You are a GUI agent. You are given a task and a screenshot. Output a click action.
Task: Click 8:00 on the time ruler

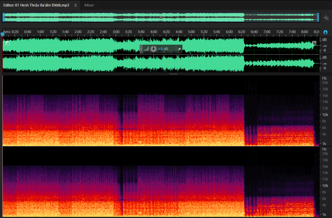point(305,32)
